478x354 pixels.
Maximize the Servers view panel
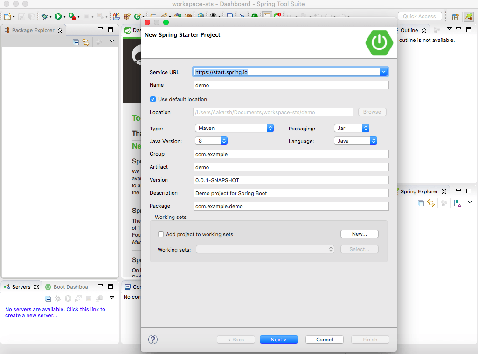pyautogui.click(x=111, y=286)
